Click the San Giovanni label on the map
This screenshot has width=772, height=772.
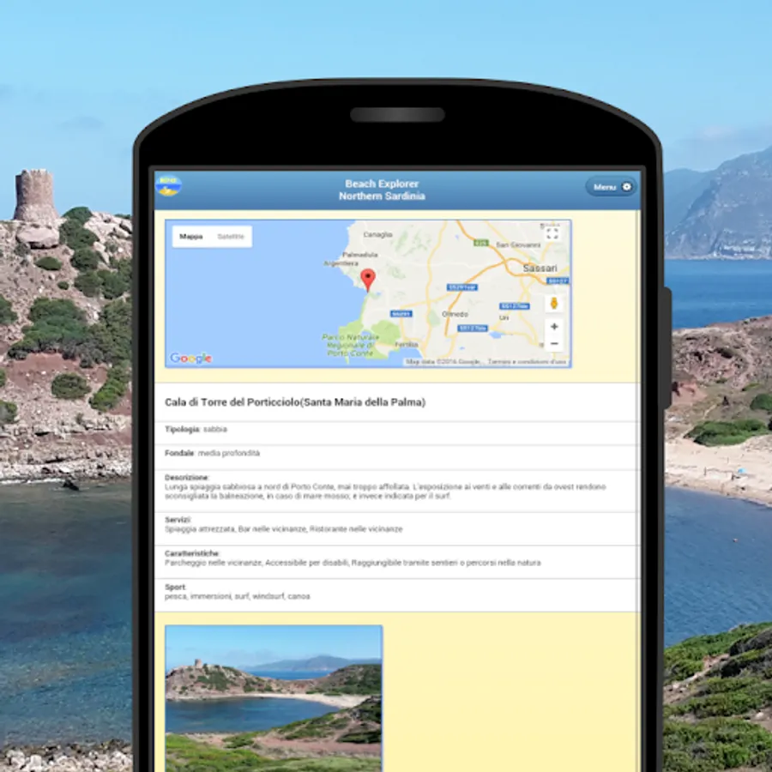click(x=518, y=244)
